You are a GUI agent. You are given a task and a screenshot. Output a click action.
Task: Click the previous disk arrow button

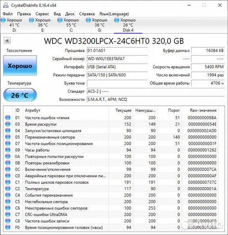(7, 40)
